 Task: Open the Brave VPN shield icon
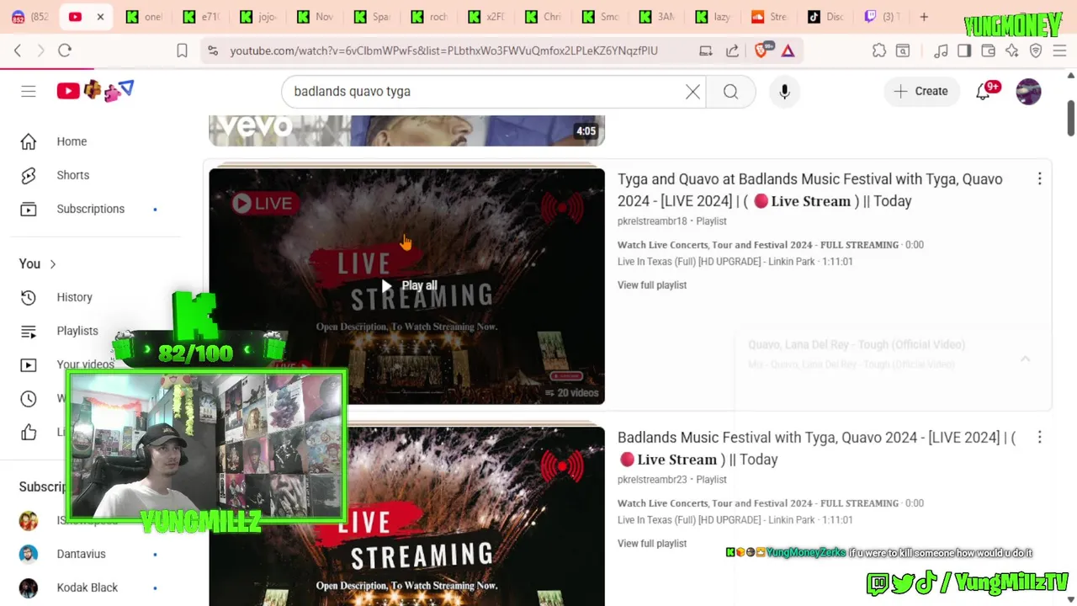1036,50
